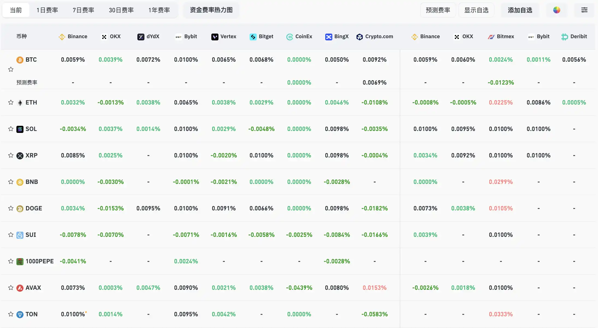Click the Crypto.com logo icon
598x328 pixels.
coord(359,37)
